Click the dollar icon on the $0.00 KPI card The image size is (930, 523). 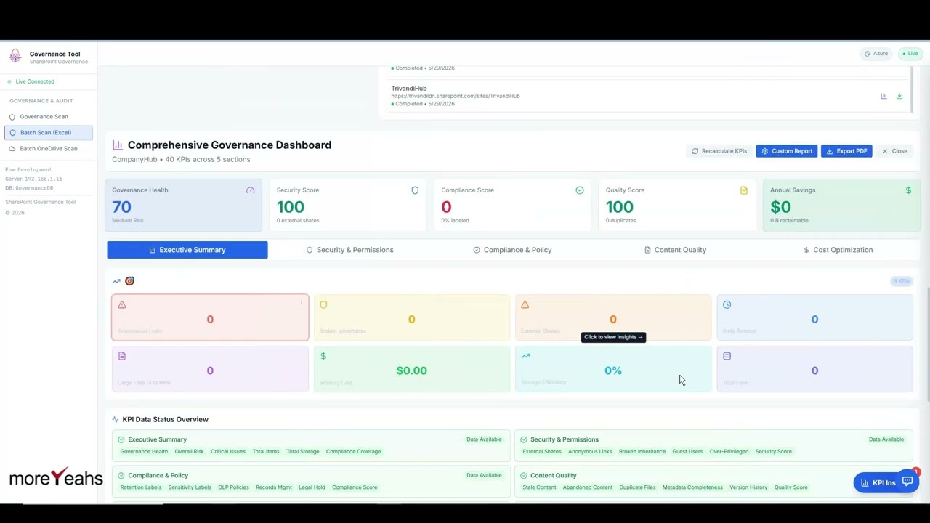(323, 356)
